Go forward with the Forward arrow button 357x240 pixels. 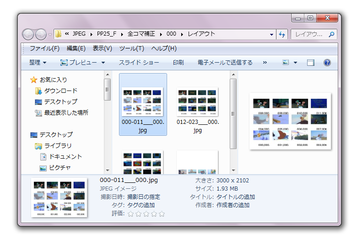(x=41, y=35)
